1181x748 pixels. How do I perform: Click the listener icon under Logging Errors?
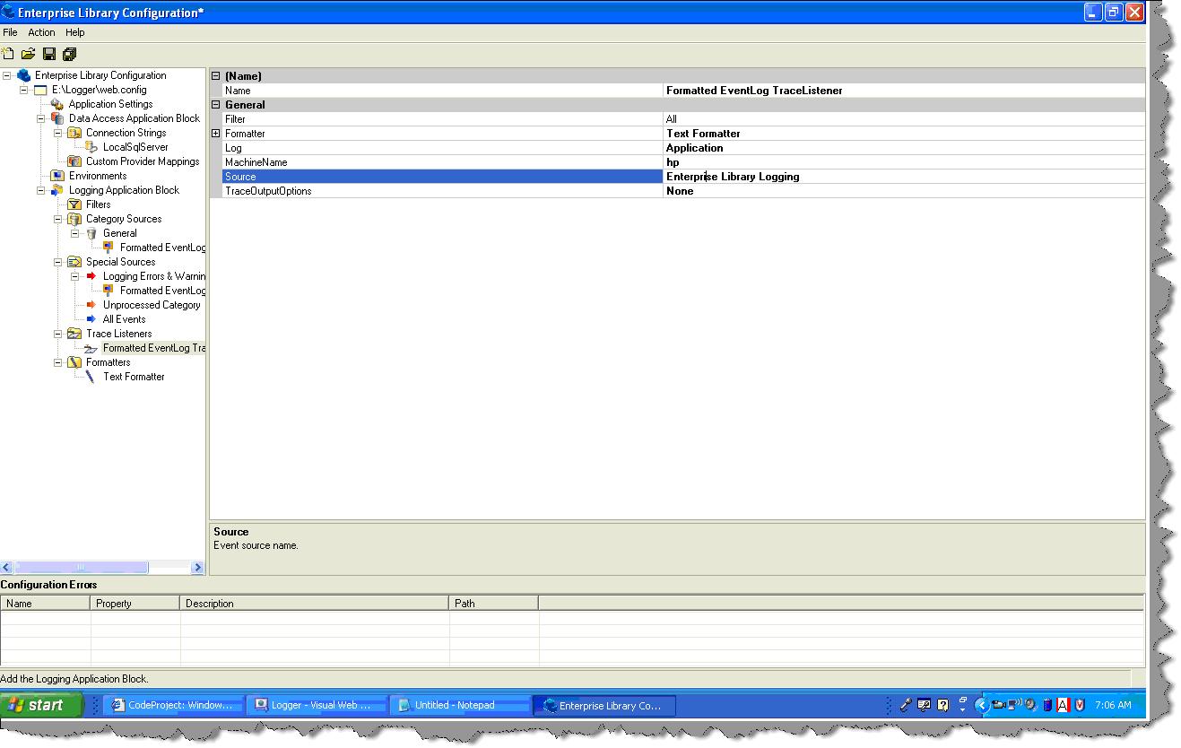tap(109, 291)
